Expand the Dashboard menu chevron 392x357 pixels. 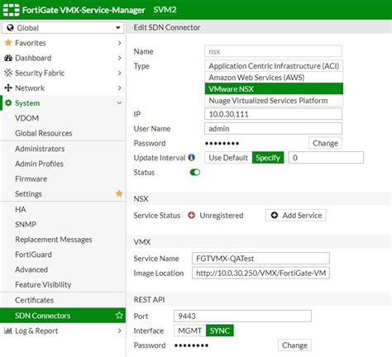(119, 58)
